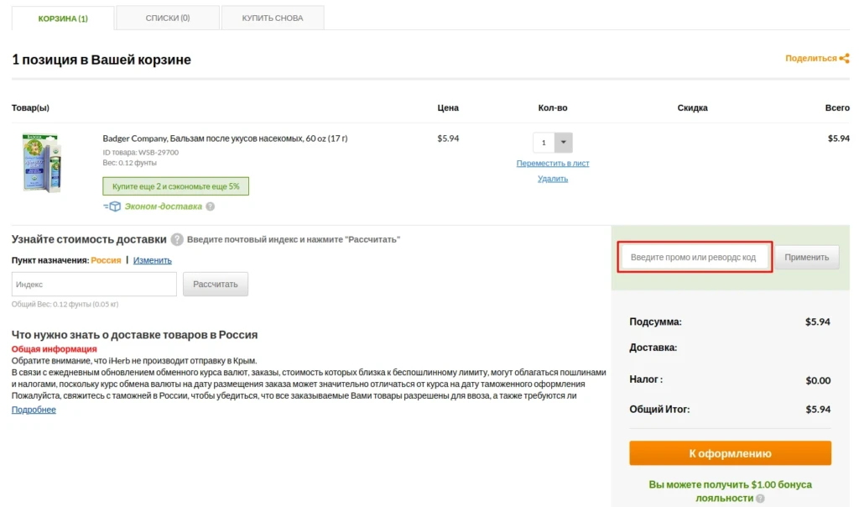The height and width of the screenshot is (507, 859).
Task: Focus the Индекс postal code field
Action: 94,285
